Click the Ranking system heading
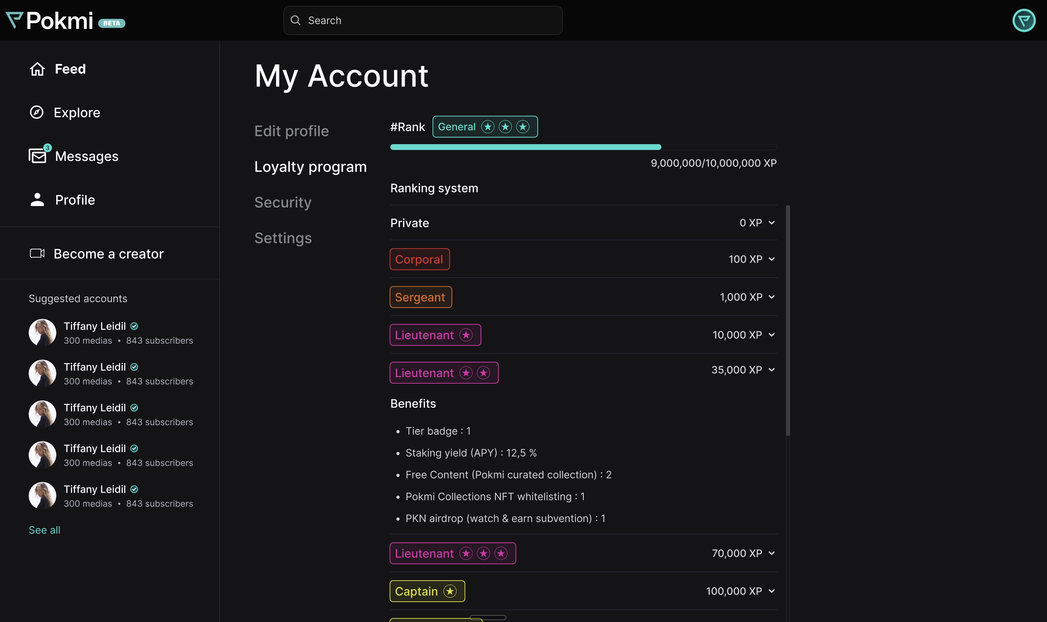 tap(434, 188)
